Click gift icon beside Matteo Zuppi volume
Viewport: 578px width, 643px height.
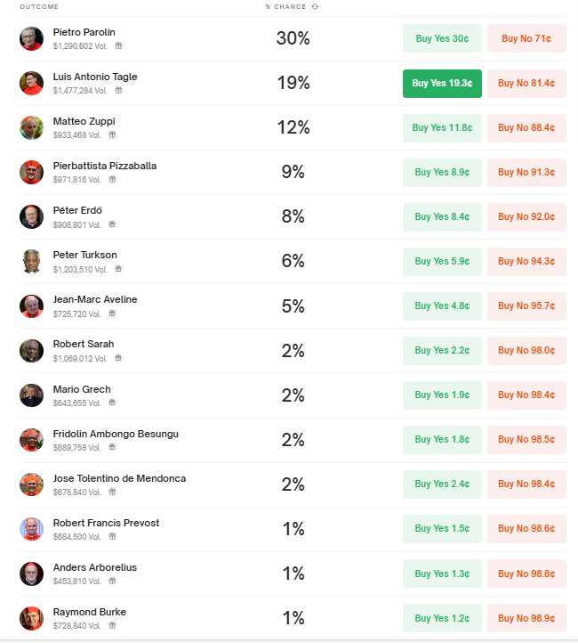113,134
